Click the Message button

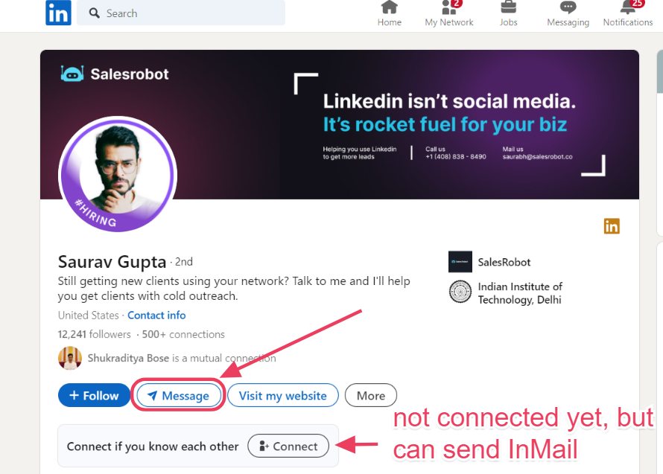coord(179,395)
